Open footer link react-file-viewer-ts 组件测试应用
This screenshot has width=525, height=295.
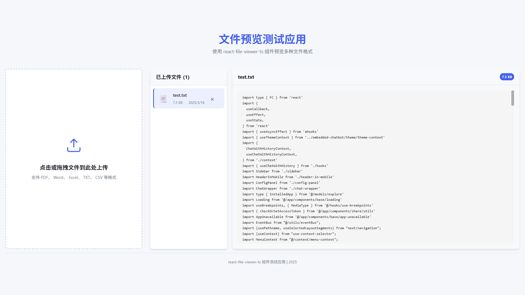tap(256, 262)
